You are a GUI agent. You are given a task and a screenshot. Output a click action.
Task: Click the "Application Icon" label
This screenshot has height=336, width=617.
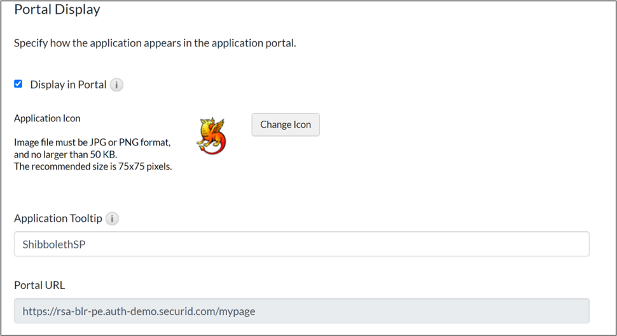click(47, 118)
